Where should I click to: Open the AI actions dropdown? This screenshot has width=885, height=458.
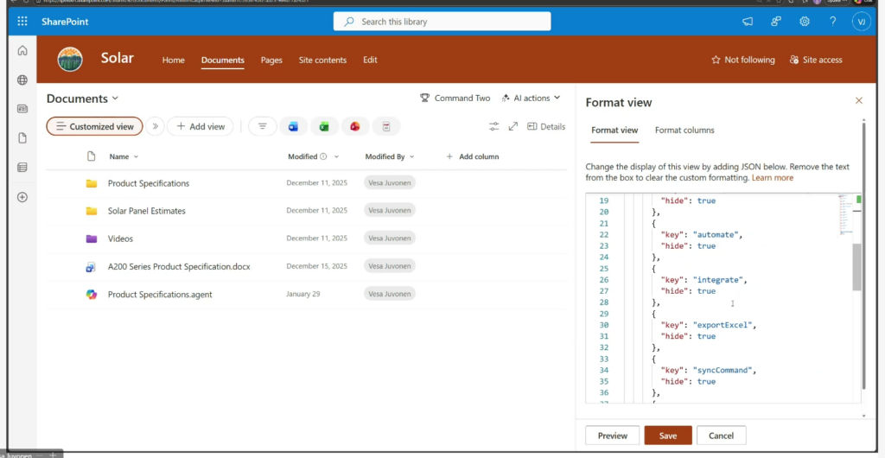(x=531, y=99)
